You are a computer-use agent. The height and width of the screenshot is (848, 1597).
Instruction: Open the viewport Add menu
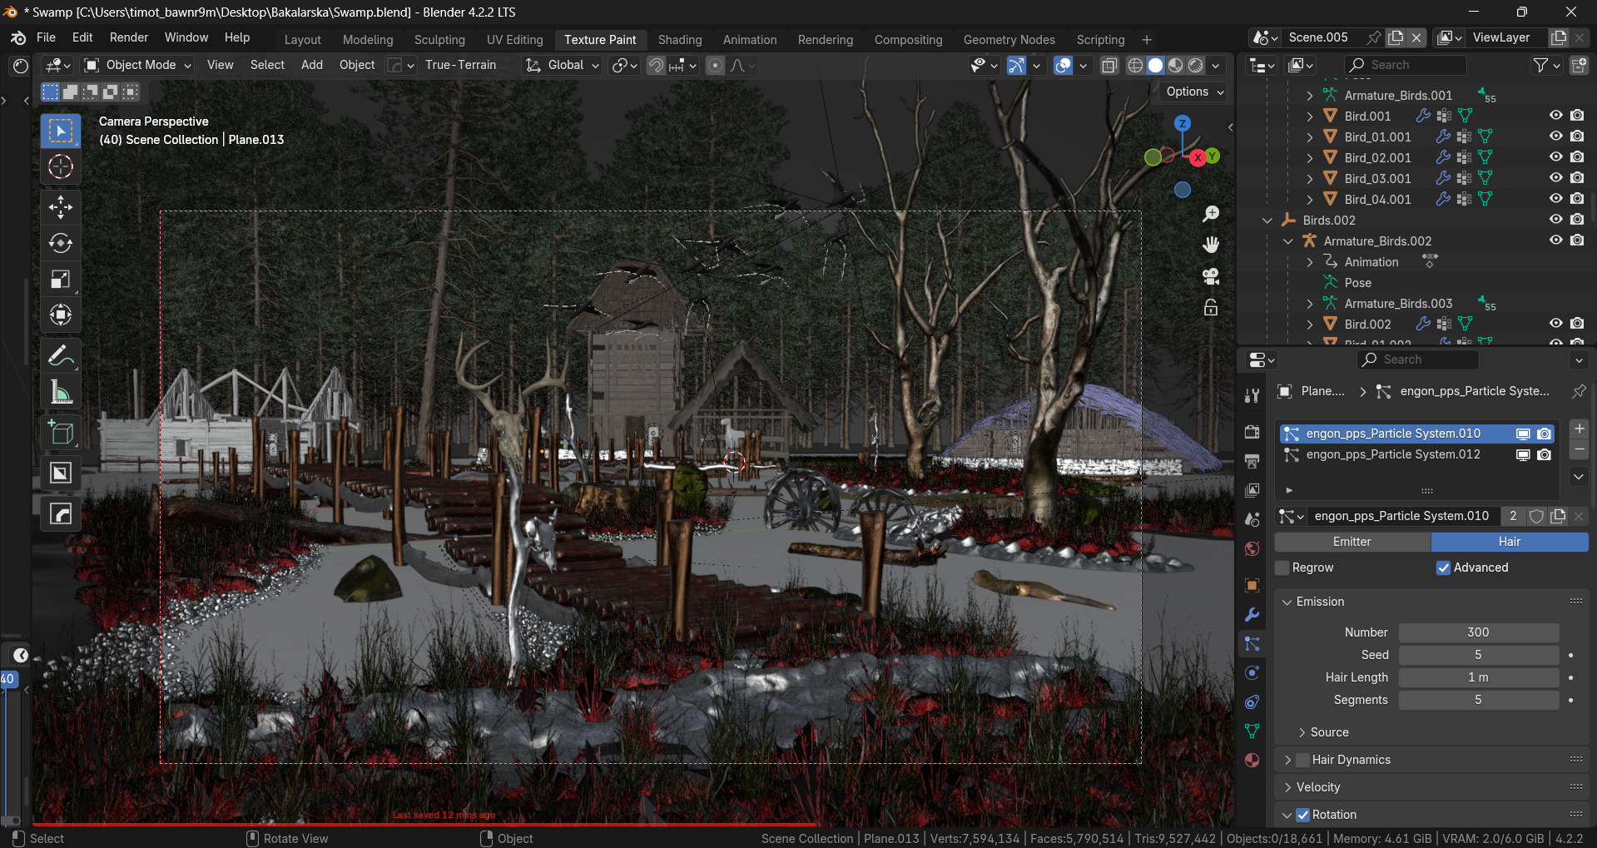(312, 65)
